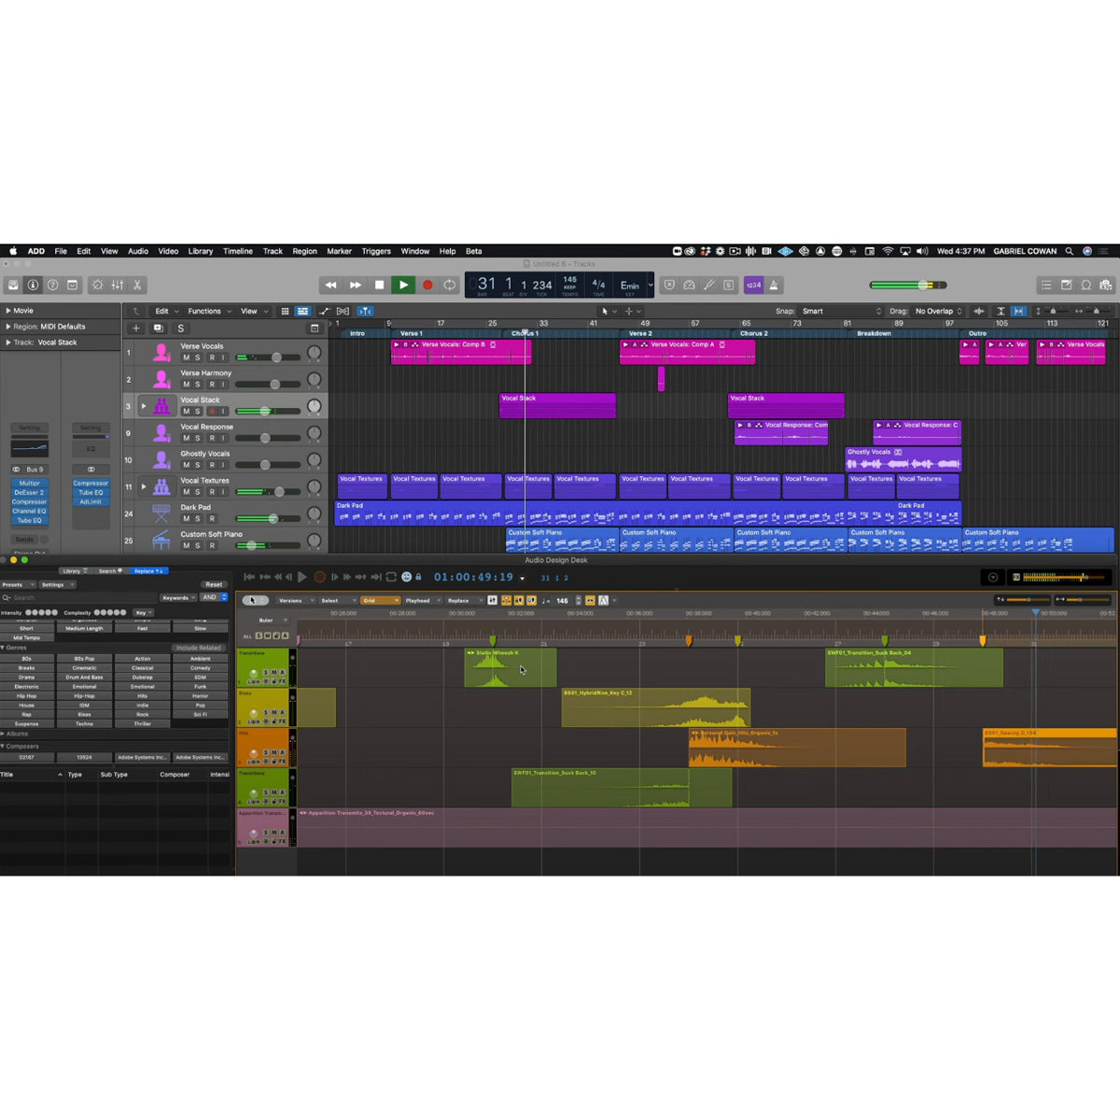Open the Scissors editors button in toolbar

[x=137, y=285]
